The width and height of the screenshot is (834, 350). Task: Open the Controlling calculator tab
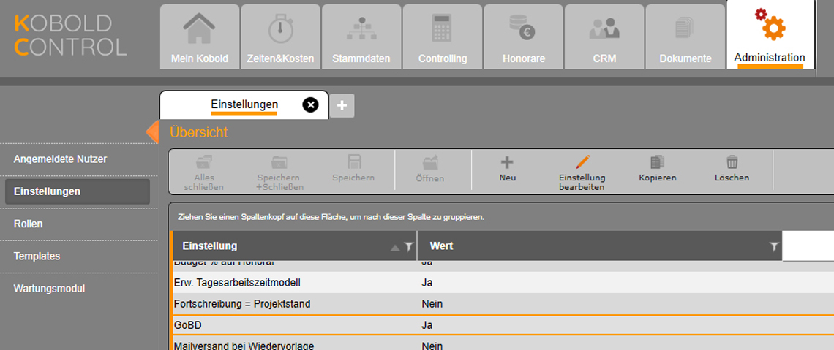click(x=443, y=37)
